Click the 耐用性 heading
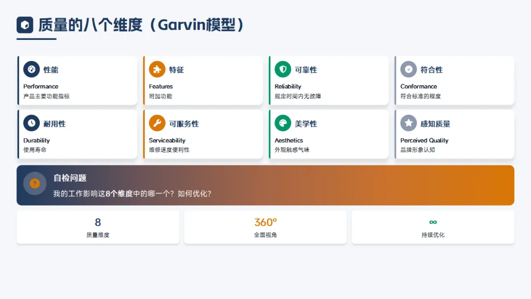Image resolution: width=531 pixels, height=299 pixels. tap(55, 123)
